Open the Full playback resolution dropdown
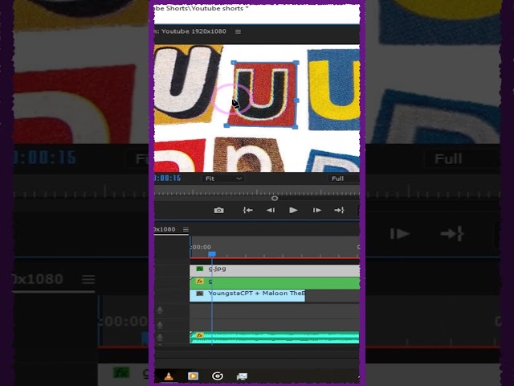Image resolution: width=514 pixels, height=386 pixels. (343, 179)
